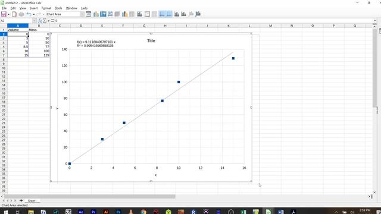The width and height of the screenshot is (381, 214).
Task: Click the Volume header cell
Action: pos(18,30)
